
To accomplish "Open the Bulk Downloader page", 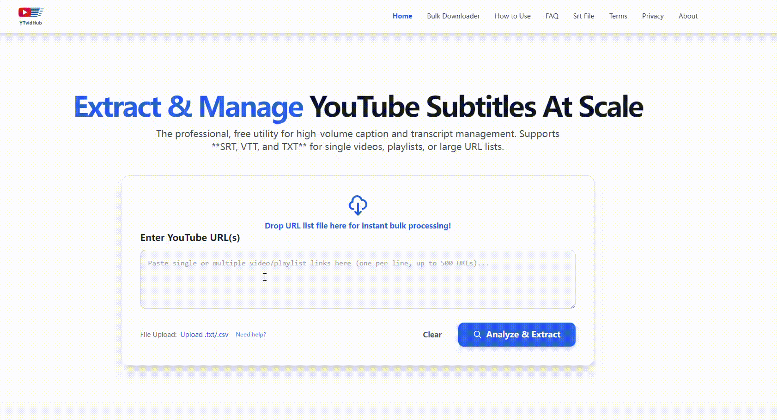I will coord(453,16).
